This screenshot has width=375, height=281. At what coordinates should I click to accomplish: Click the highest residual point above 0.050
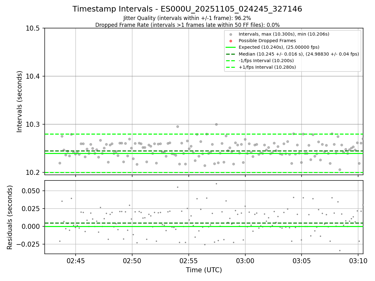[x=216, y=184]
